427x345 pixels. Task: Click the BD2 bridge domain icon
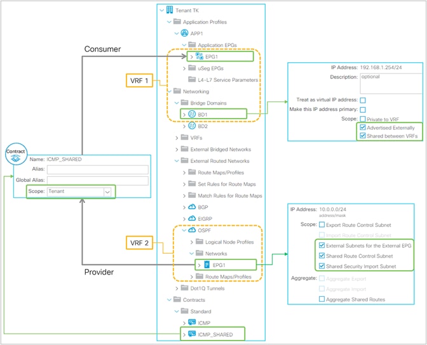192,126
